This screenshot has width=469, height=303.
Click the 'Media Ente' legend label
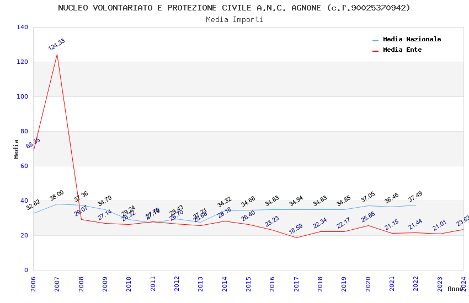coord(402,50)
